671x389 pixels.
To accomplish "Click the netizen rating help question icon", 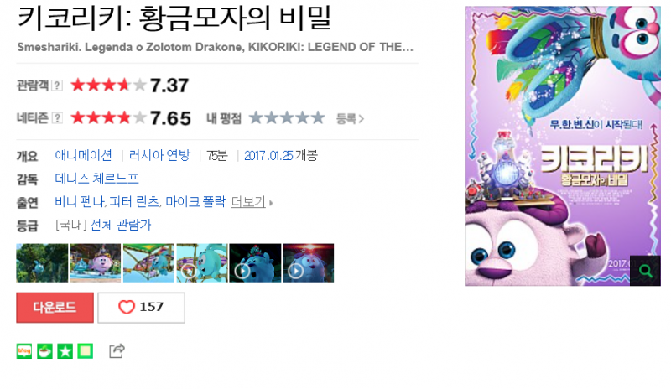I will point(57,117).
